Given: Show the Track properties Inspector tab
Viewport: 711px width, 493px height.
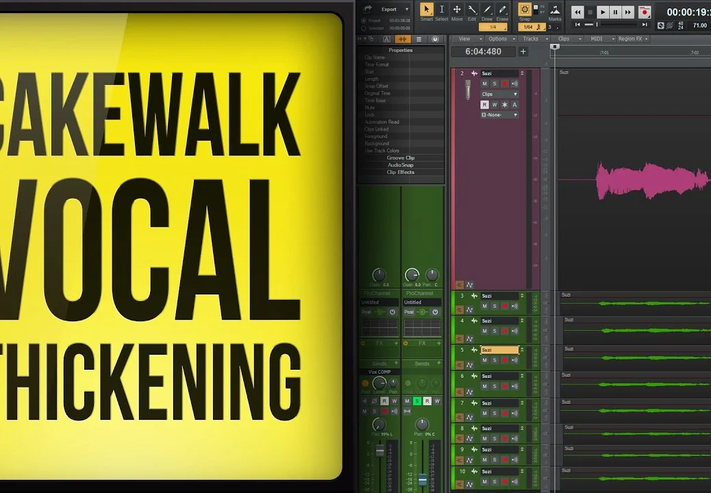Looking at the screenshot, I should point(387,39).
